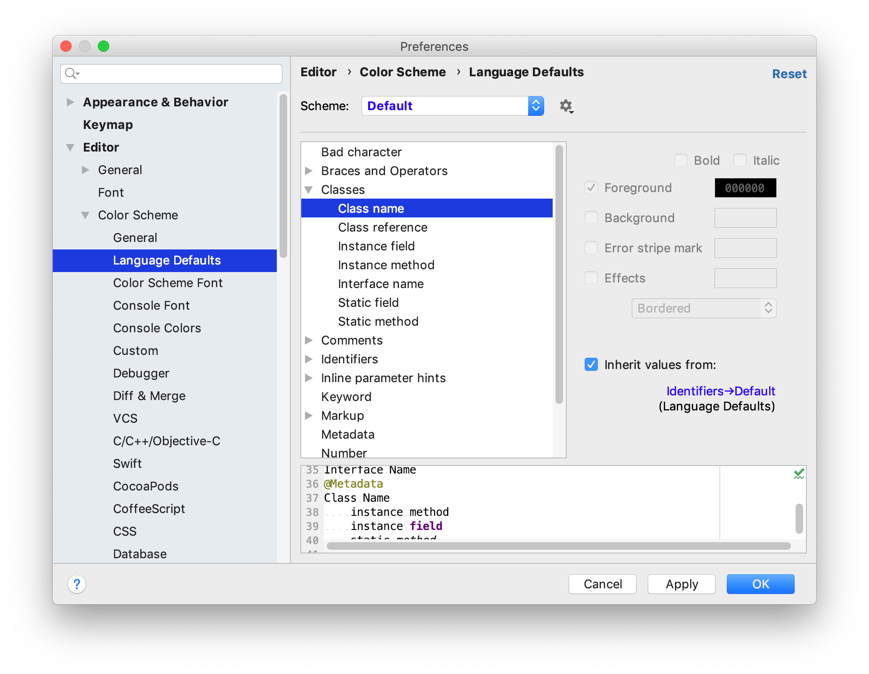Expand the Comments group
Viewport: 869px width, 674px height.
click(x=309, y=340)
